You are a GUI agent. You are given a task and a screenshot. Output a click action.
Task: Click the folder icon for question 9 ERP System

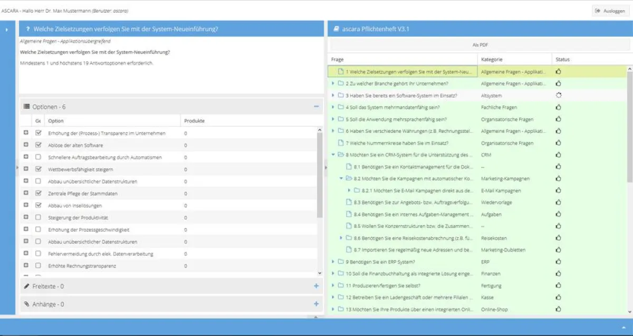pos(340,262)
